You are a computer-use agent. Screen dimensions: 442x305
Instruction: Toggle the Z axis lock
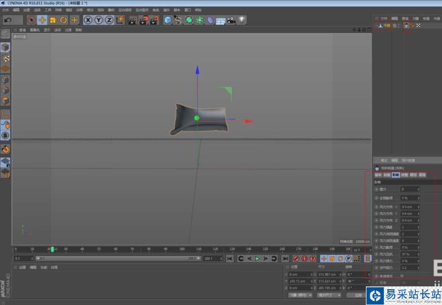[109, 20]
